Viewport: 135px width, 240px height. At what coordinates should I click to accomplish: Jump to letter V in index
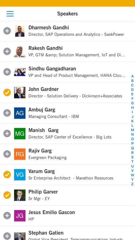click(132, 171)
